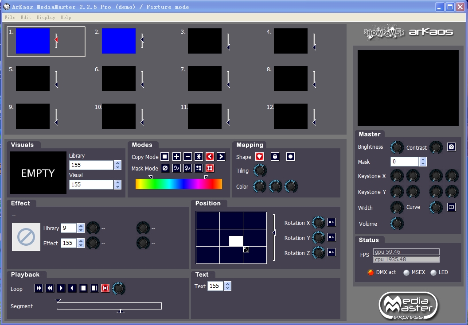Click the Brightness knob
This screenshot has width=468, height=325.
pos(397,147)
